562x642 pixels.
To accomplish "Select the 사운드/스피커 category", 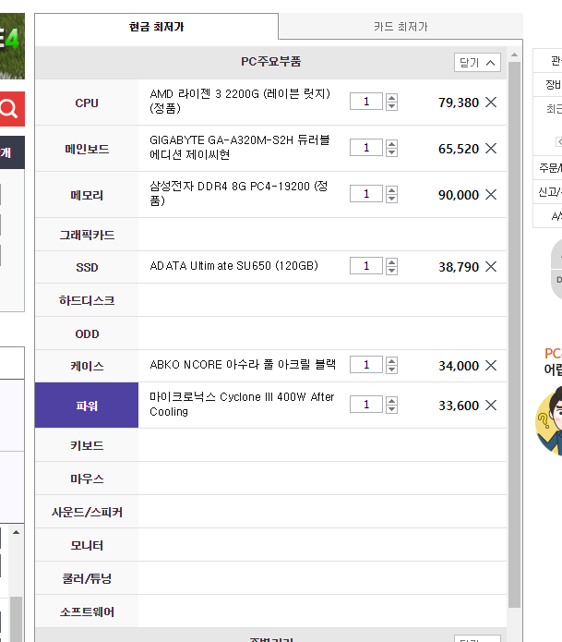I will (87, 512).
